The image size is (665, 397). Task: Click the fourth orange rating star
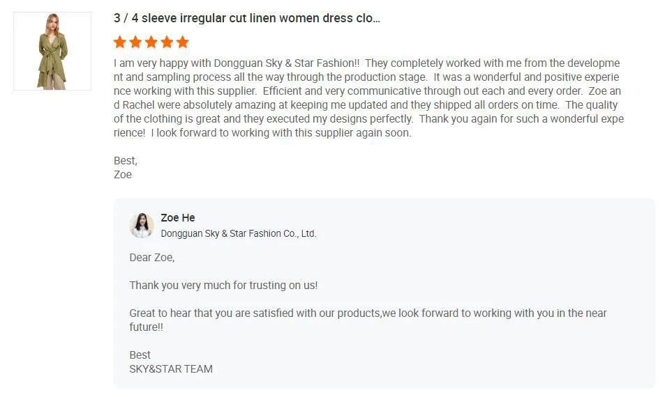pyautogui.click(x=167, y=42)
